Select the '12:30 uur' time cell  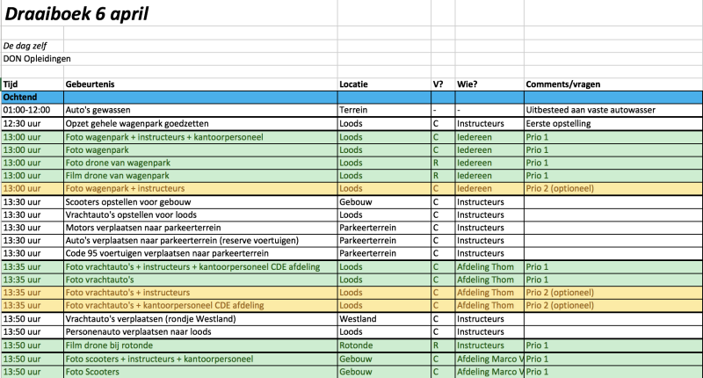(x=33, y=124)
